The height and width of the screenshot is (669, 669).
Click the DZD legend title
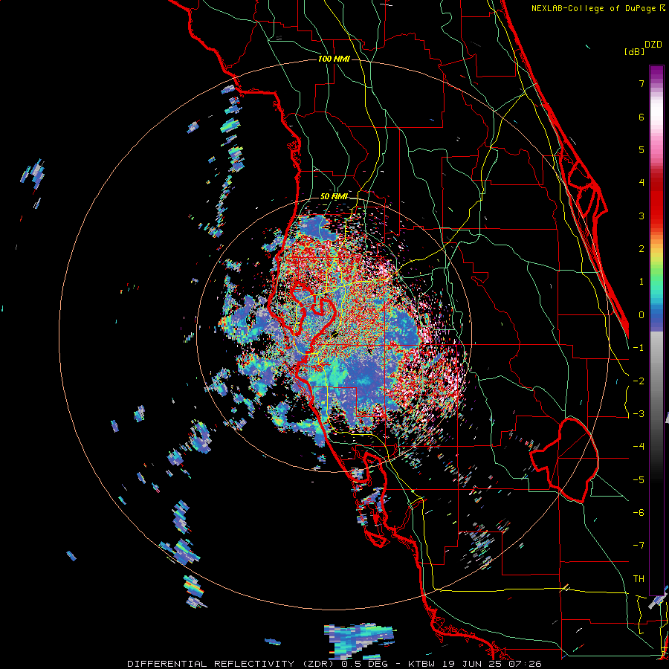pyautogui.click(x=653, y=45)
